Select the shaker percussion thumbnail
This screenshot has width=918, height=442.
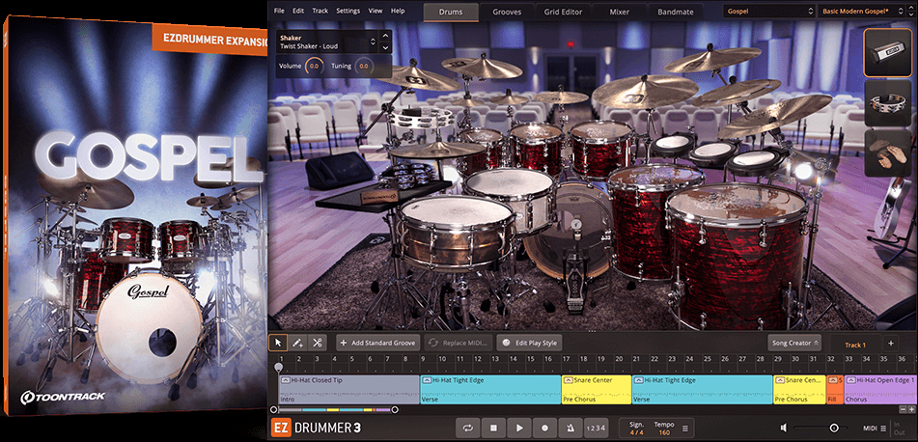(x=887, y=52)
